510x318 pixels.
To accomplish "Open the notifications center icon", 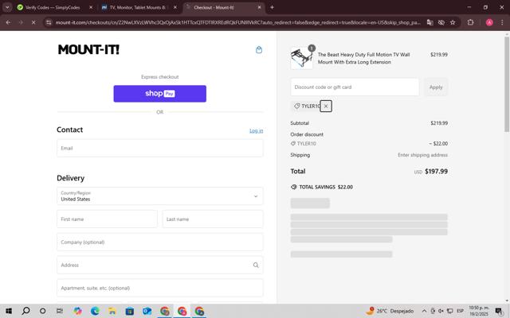I will pyautogui.click(x=499, y=311).
